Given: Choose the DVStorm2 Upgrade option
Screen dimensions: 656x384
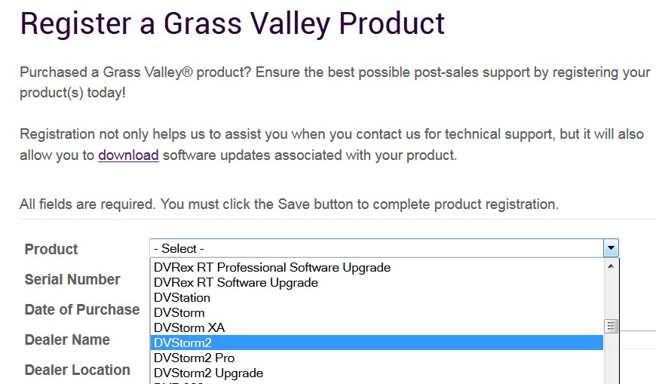Looking at the screenshot, I should pos(208,373).
